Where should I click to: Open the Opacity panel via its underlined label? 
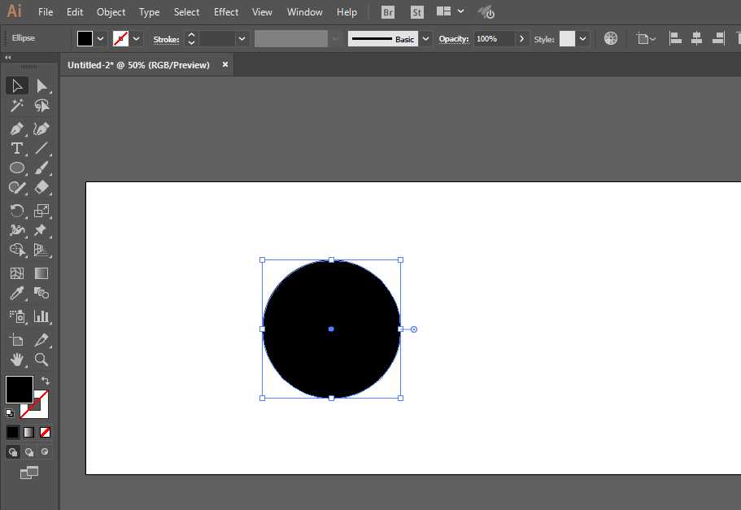tap(453, 38)
